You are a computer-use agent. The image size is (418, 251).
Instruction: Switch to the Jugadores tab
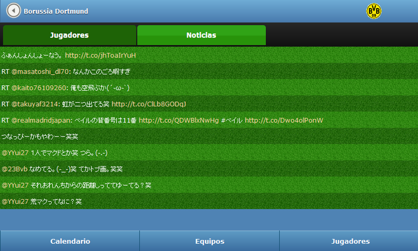point(69,36)
